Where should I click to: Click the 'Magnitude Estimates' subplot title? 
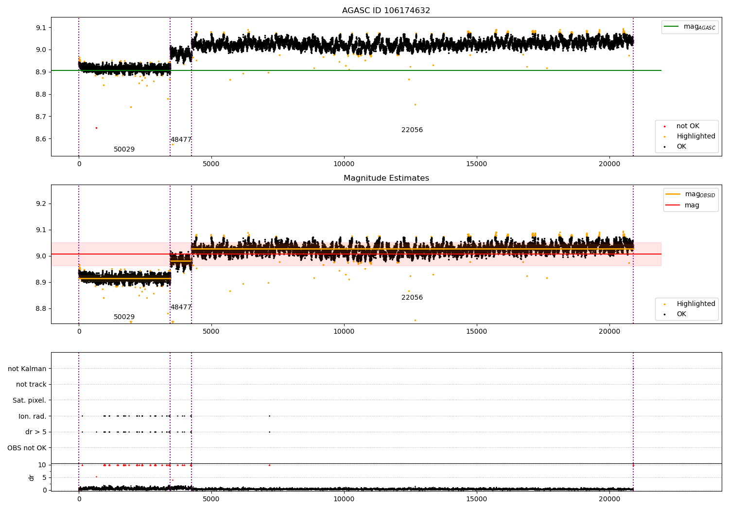tap(386, 178)
